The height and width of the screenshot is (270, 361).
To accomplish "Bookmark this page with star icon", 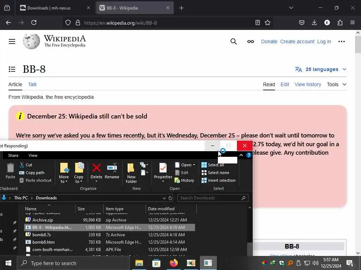I will point(268,22).
